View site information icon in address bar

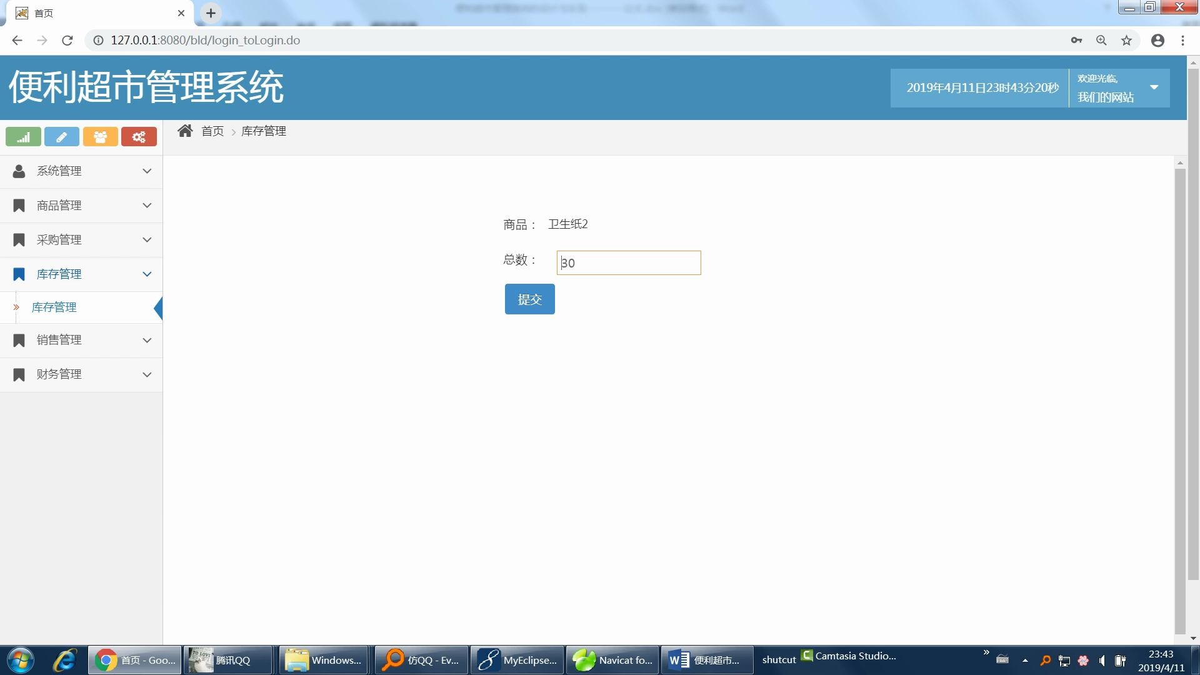coord(98,40)
